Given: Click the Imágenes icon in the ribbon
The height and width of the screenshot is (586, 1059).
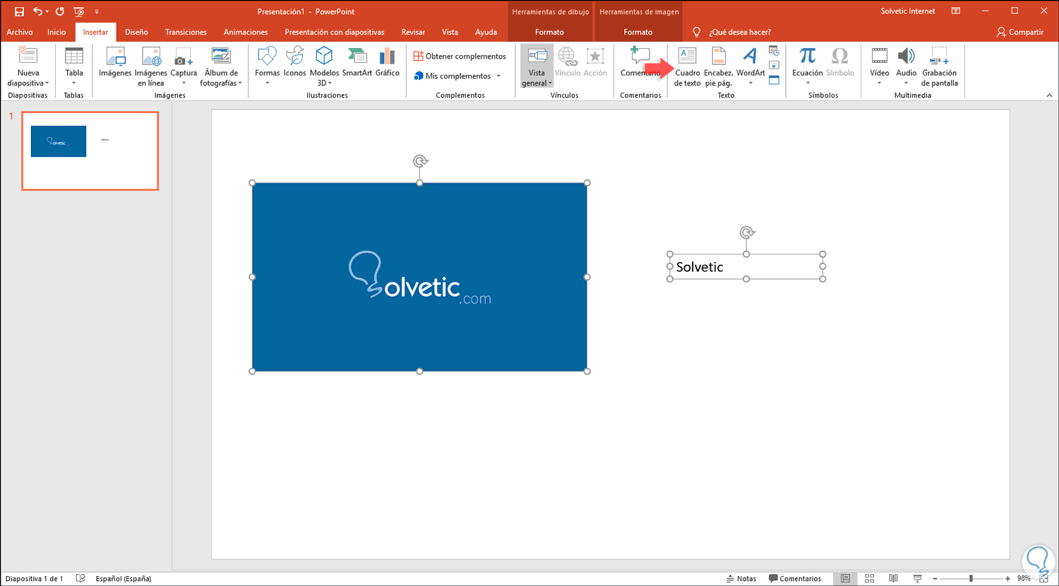Looking at the screenshot, I should [x=115, y=63].
